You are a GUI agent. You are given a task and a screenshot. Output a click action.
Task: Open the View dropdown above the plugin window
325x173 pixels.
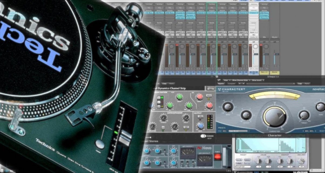pyautogui.click(x=227, y=80)
